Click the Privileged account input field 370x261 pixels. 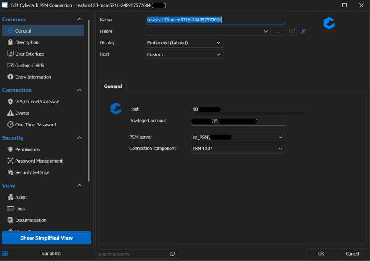(x=238, y=121)
